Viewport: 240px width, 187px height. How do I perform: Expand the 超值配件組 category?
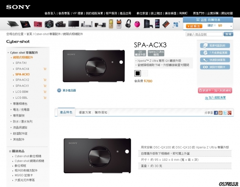tap(11, 134)
